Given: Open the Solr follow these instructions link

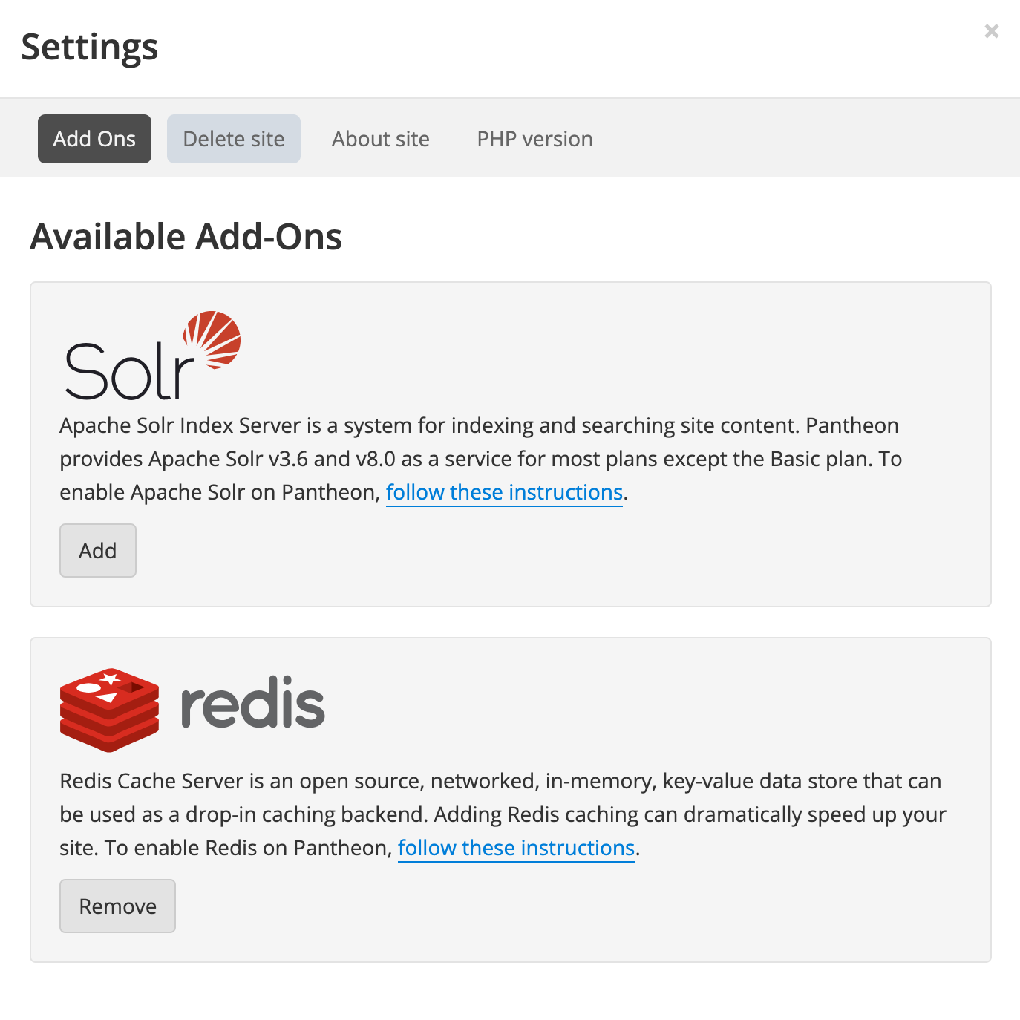Looking at the screenshot, I should click(504, 492).
